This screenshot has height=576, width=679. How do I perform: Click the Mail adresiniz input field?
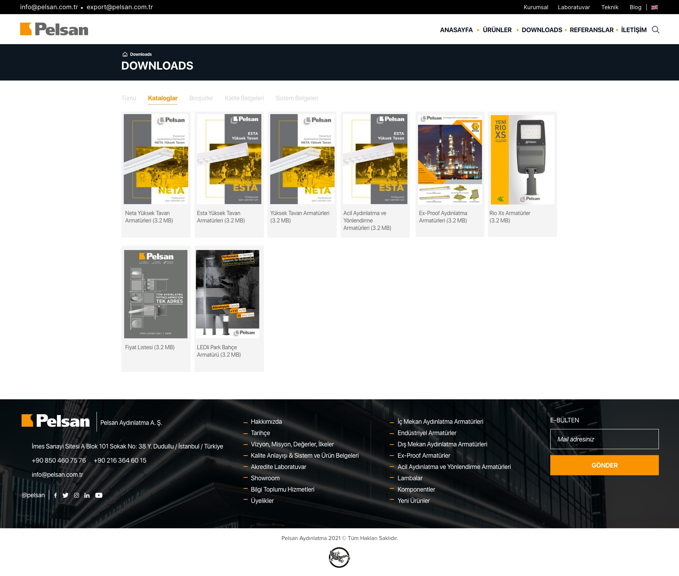604,439
